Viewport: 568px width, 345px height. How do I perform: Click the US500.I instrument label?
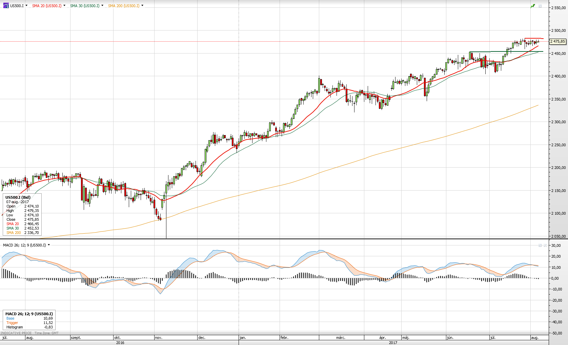point(17,6)
